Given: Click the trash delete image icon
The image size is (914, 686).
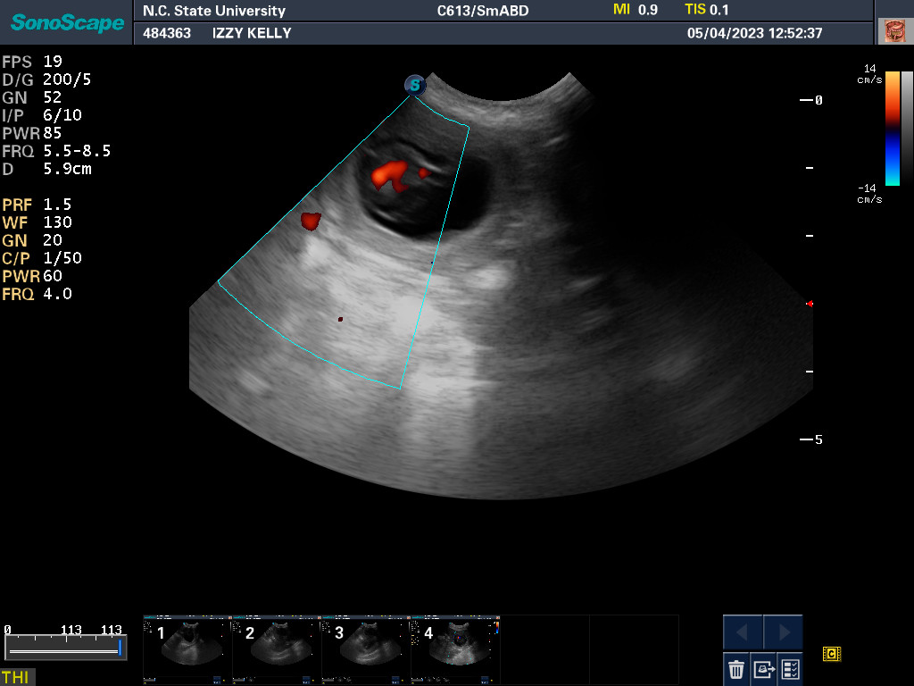Looking at the screenshot, I should click(736, 668).
